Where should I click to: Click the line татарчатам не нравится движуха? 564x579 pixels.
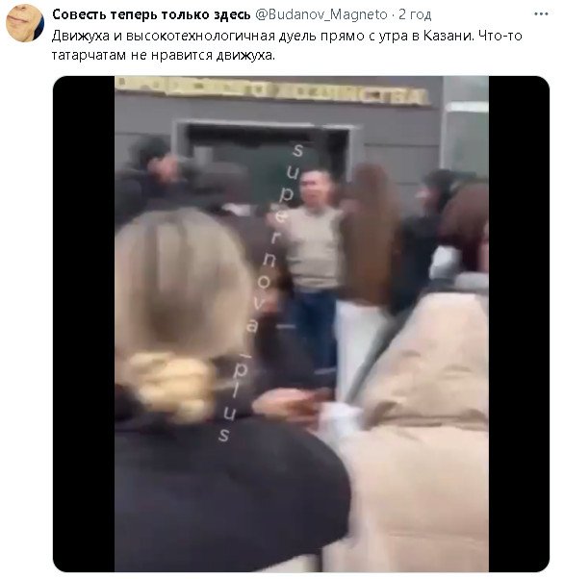pyautogui.click(x=164, y=56)
